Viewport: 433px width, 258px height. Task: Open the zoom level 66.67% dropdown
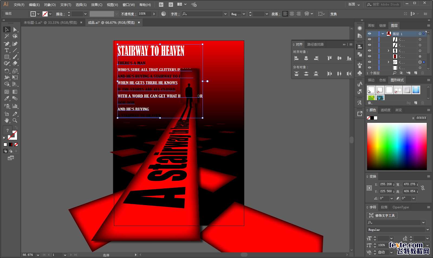38,255
